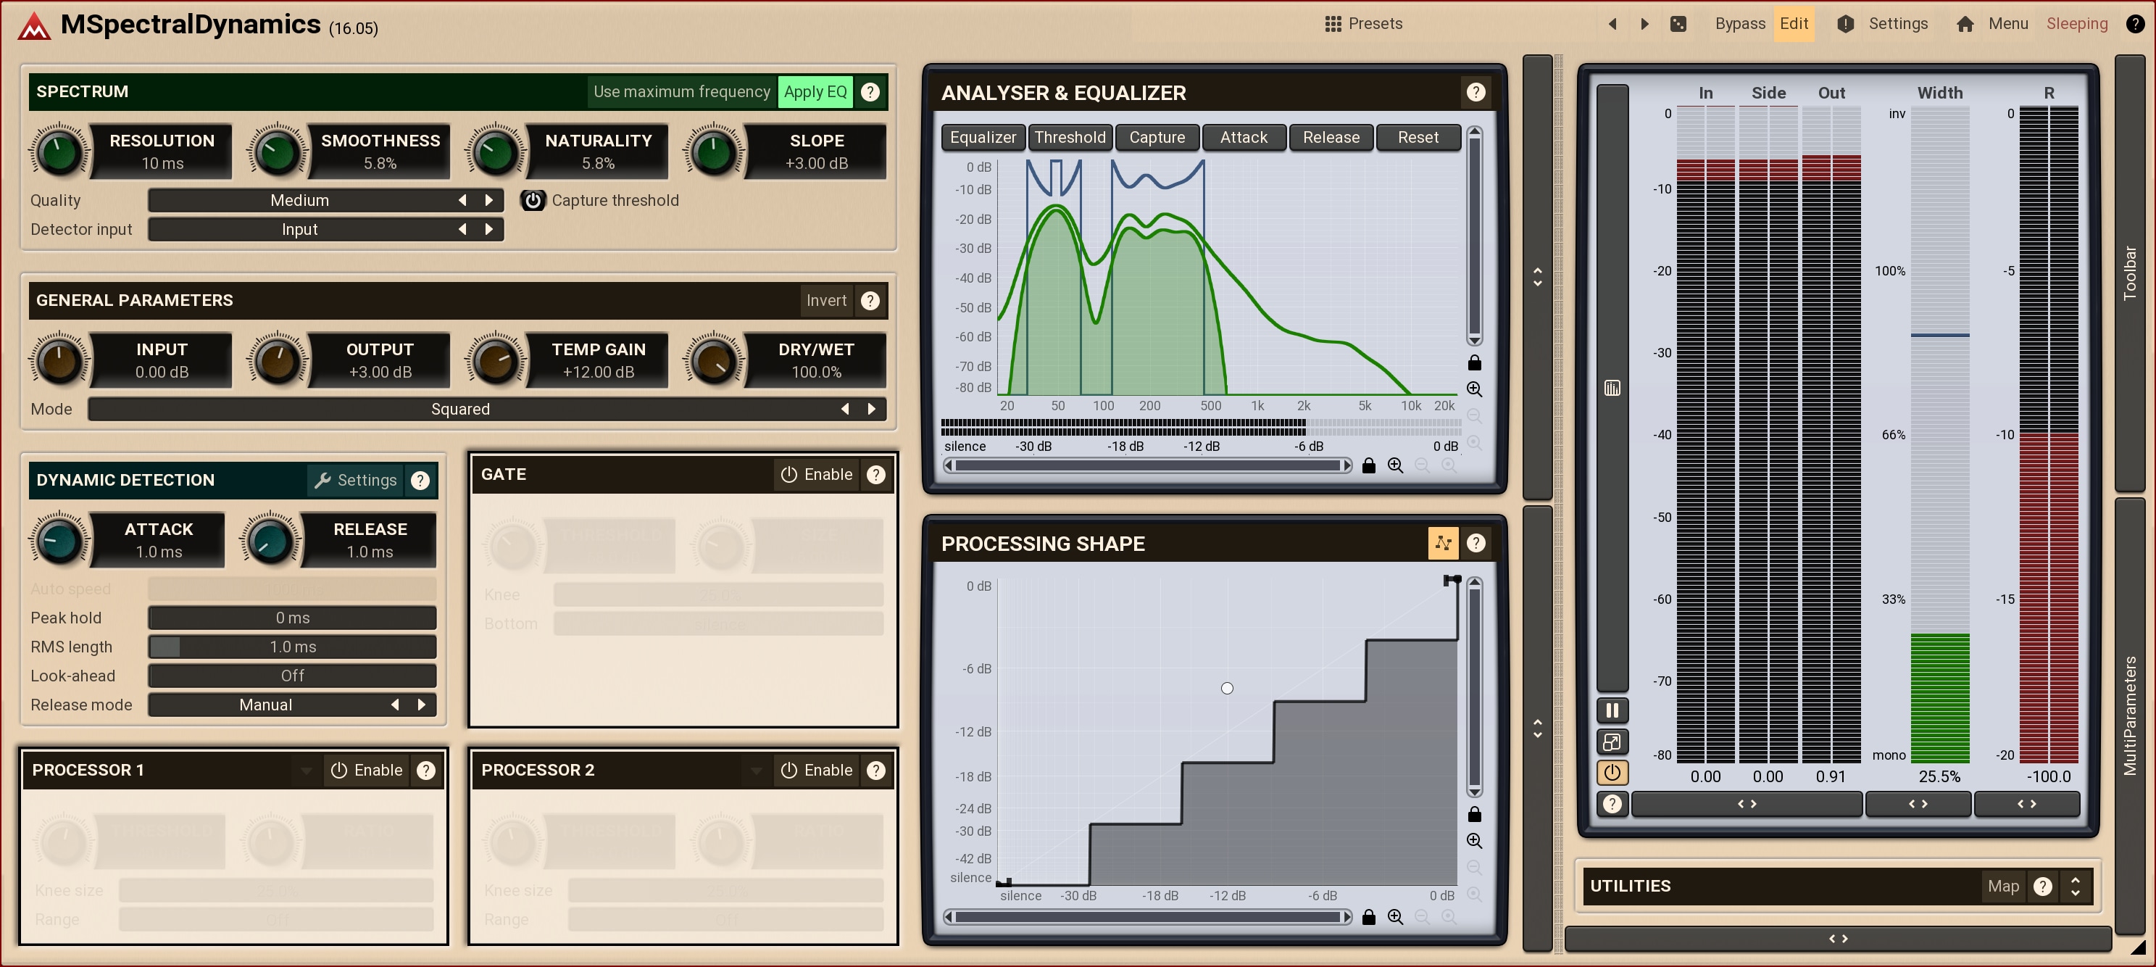Screen dimensions: 2156x967
Task: Open help for General Parameters
Action: click(870, 301)
